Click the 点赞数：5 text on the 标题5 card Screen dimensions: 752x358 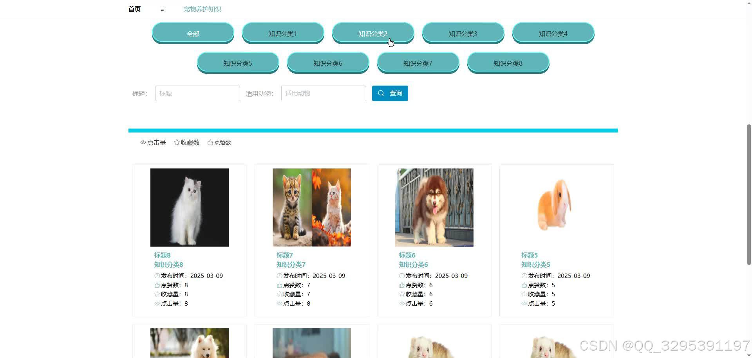pyautogui.click(x=541, y=285)
